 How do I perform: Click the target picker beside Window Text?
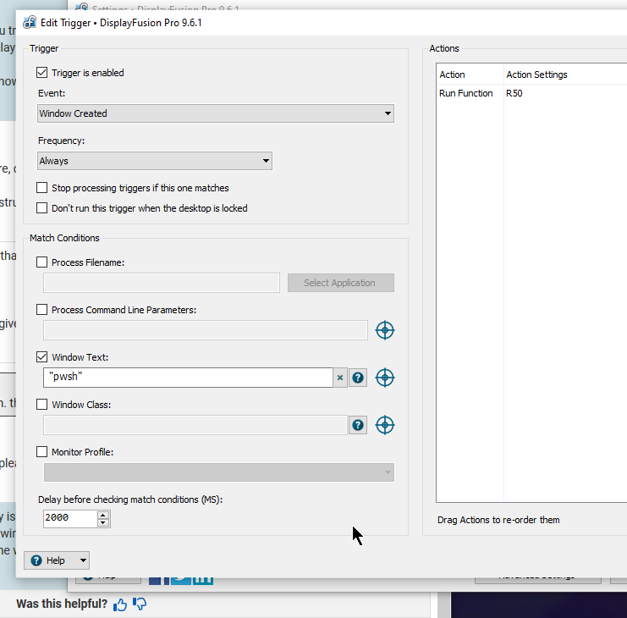[385, 378]
